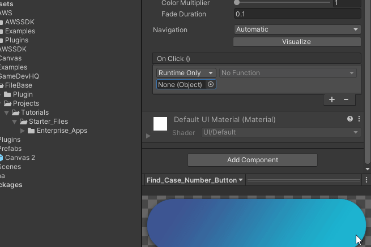This screenshot has width=371, height=247.
Task: Click the Fade Duration input field
Action: tap(297, 14)
